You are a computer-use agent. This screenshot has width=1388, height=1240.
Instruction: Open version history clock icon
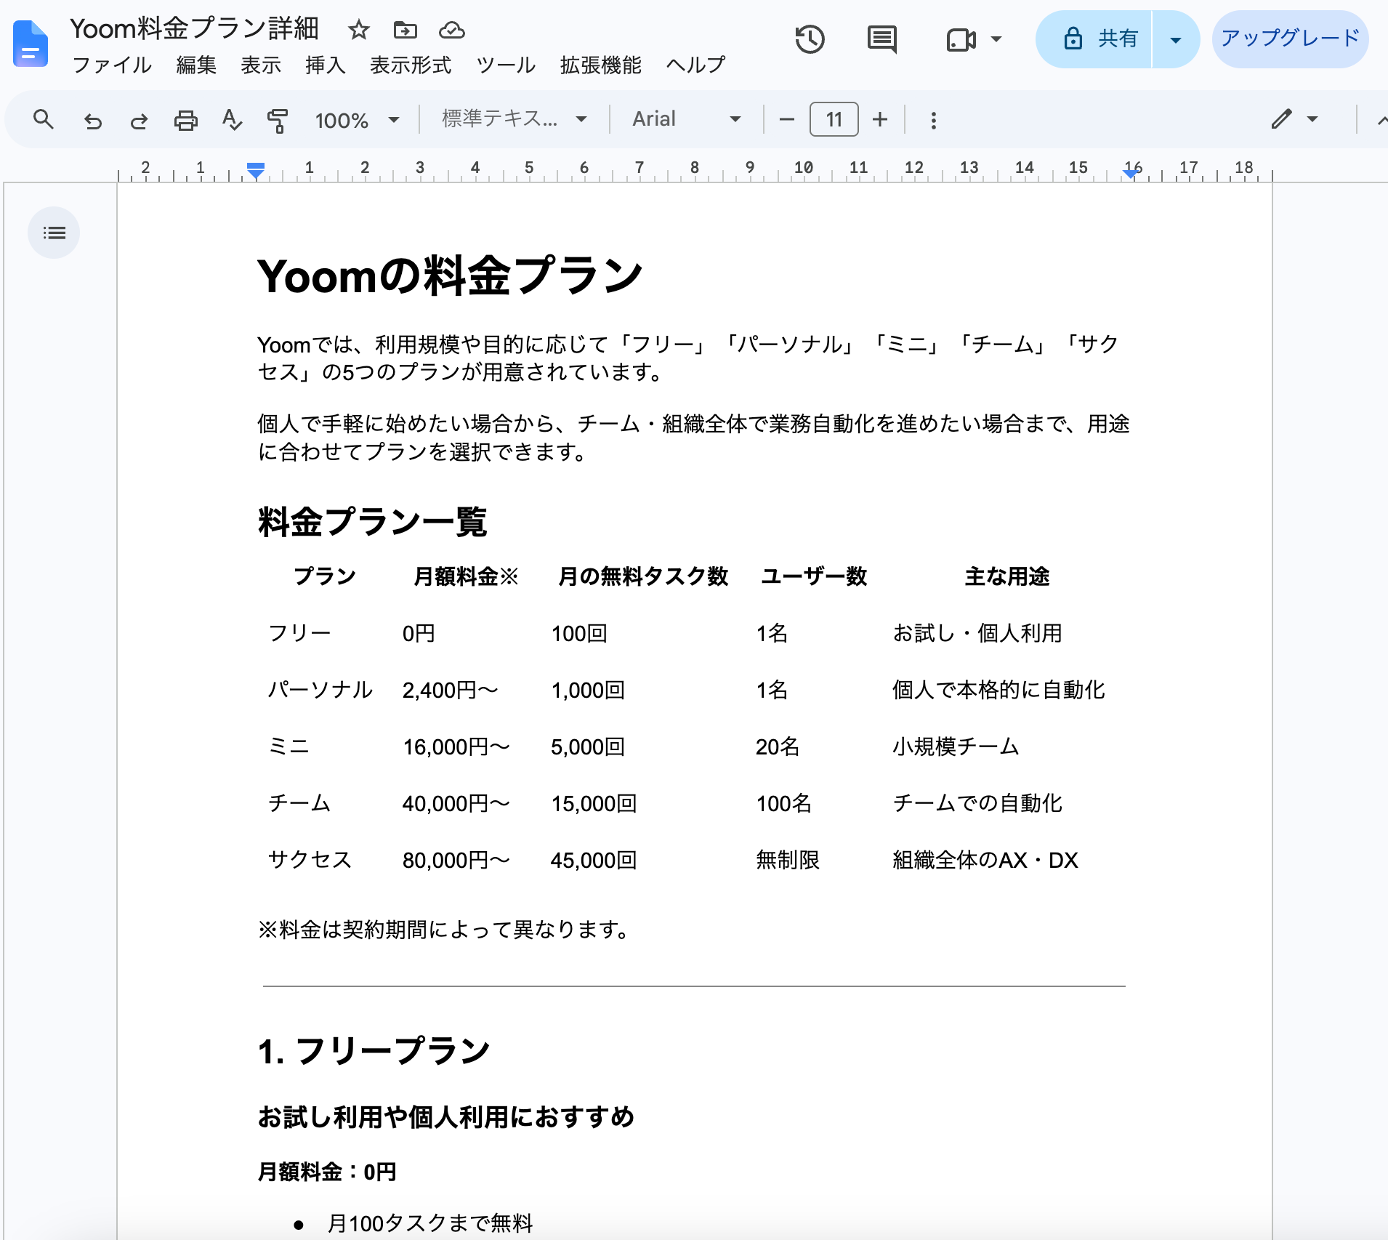tap(810, 39)
